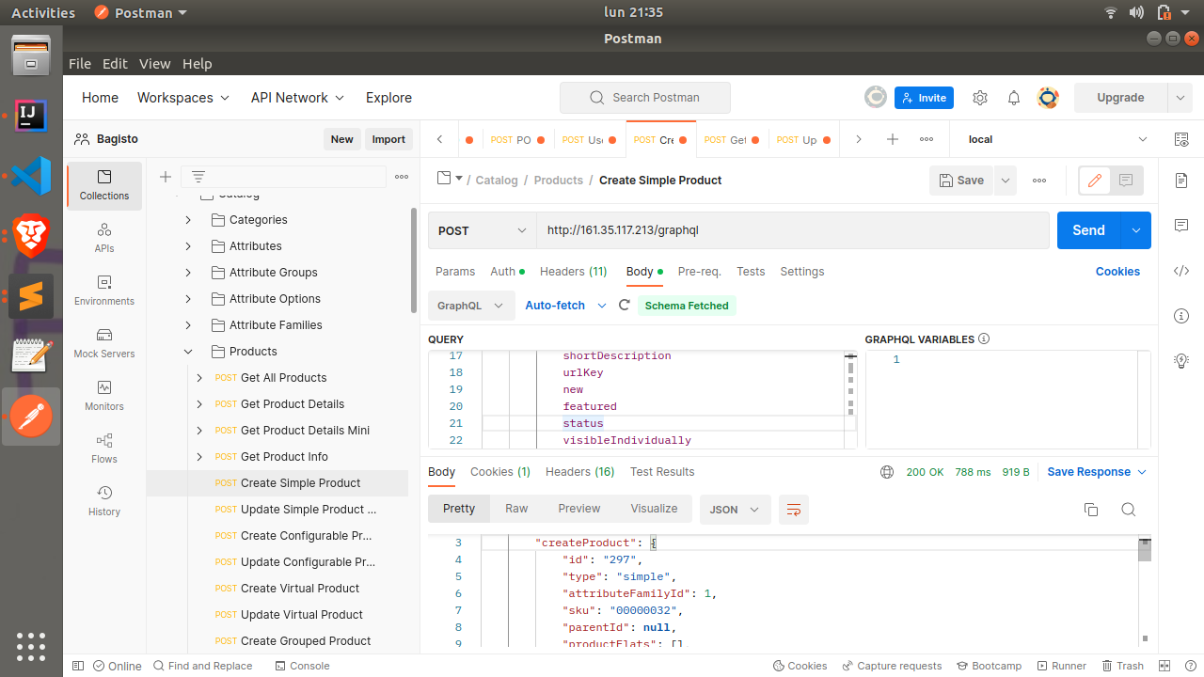Open the API Network menu
This screenshot has height=677, width=1204.
pyautogui.click(x=297, y=98)
